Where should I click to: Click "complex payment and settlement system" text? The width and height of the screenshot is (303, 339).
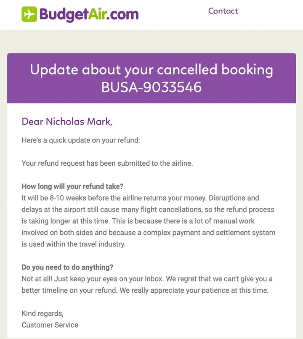pos(205,232)
